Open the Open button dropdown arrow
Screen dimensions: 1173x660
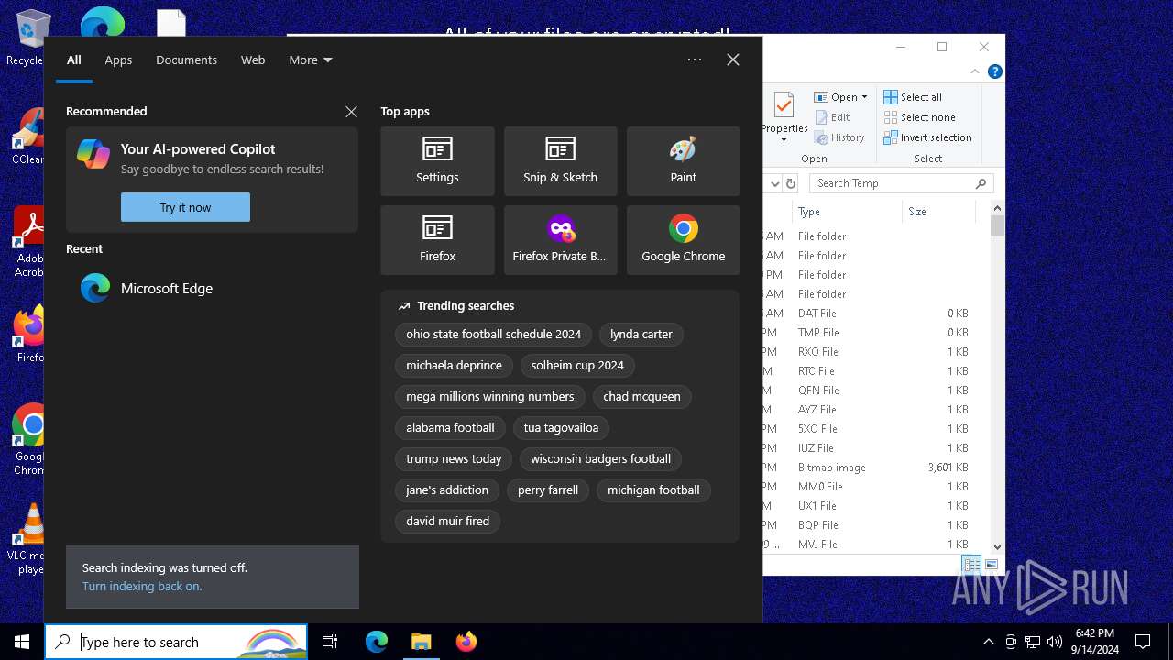click(x=864, y=97)
